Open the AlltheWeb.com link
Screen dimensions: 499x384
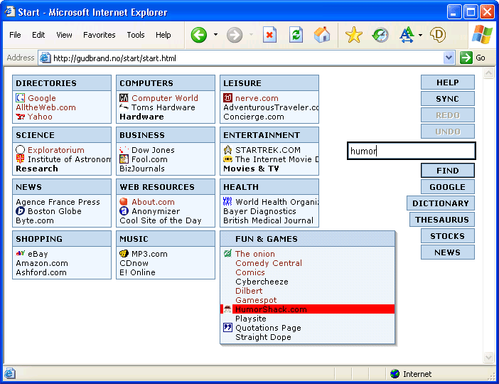(45, 107)
